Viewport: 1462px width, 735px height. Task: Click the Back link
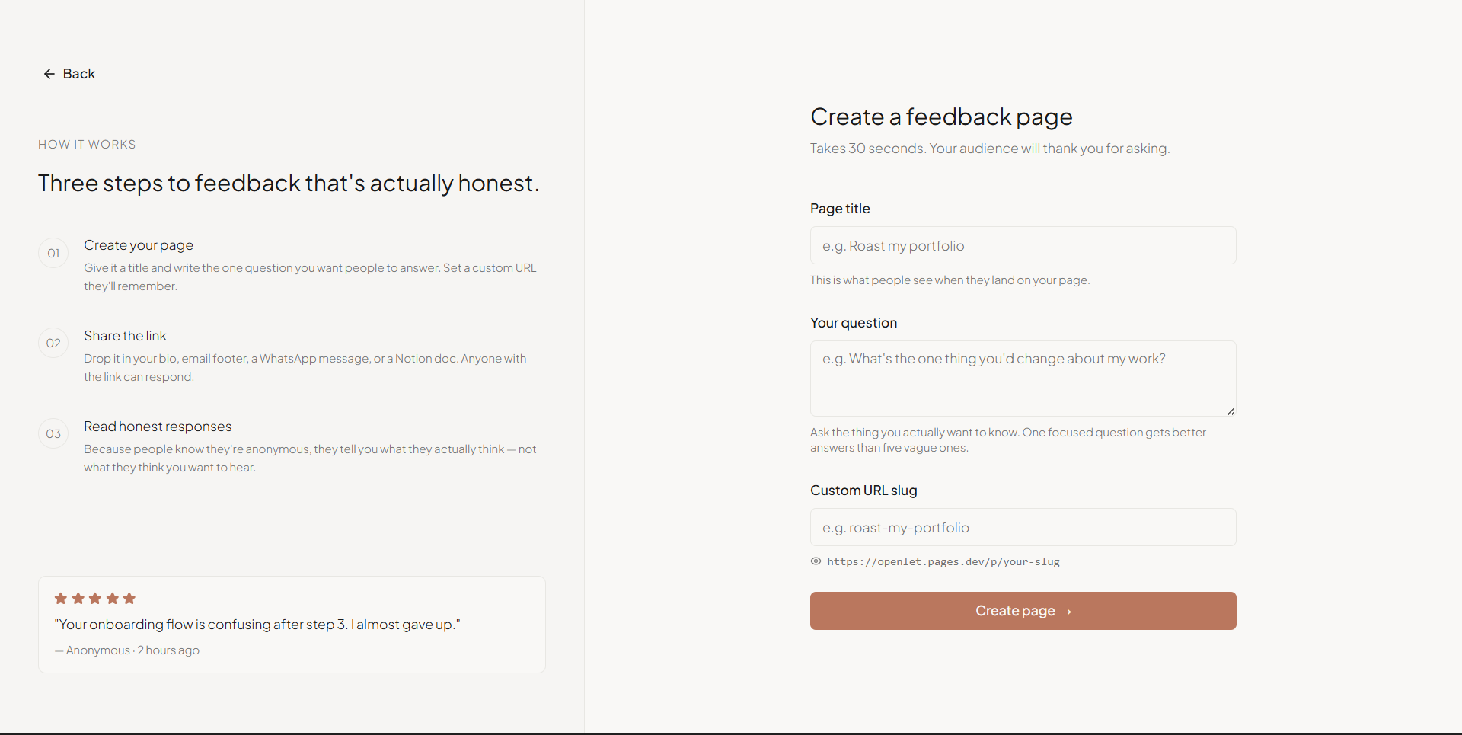(79, 73)
